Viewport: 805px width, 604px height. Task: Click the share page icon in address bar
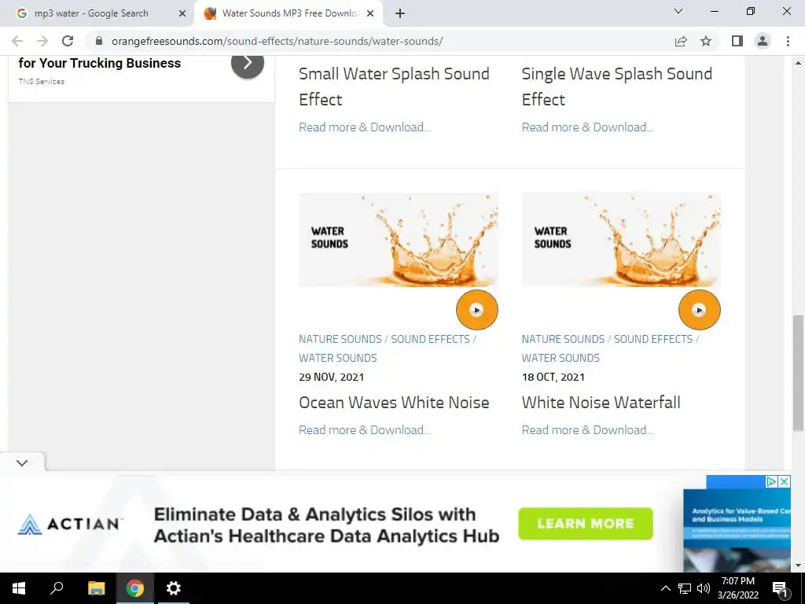coord(681,41)
